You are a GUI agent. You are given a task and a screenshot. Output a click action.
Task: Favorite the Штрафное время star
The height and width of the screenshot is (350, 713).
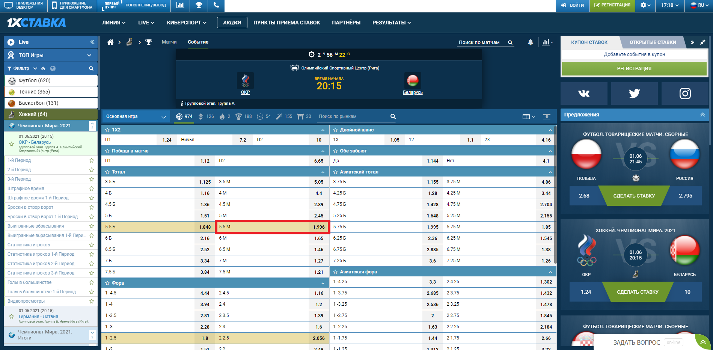click(91, 189)
